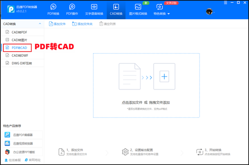Click the 点击添加文件 或 拖拽文件添加 text
This screenshot has height=165, width=249.
[x=146, y=103]
